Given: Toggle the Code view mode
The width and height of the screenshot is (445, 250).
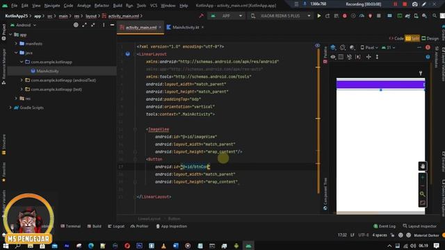Looking at the screenshot, I should pyautogui.click(x=396, y=38).
